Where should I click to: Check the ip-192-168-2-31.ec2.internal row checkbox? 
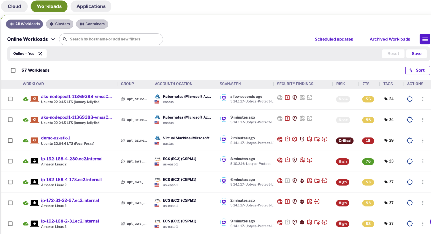10,224
